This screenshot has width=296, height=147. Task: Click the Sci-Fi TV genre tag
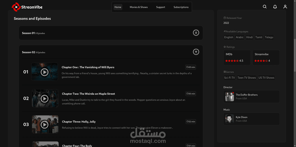[229, 78]
